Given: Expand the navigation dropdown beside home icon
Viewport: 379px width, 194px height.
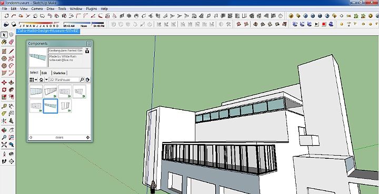Looking at the screenshot, I should coord(46,79).
